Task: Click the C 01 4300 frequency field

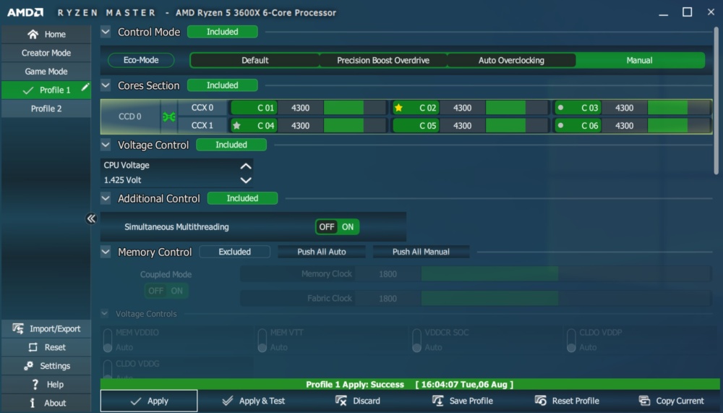Action: 300,108
